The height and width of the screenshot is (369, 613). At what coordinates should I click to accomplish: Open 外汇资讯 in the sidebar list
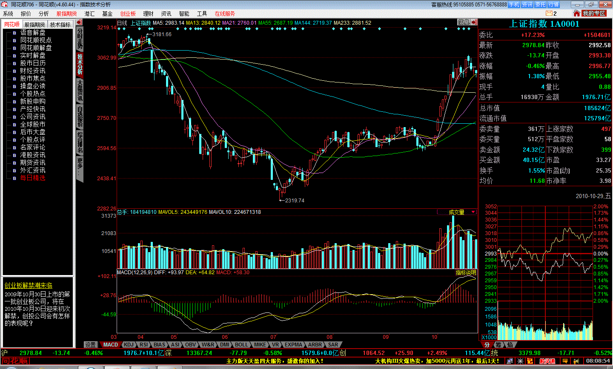(33, 170)
